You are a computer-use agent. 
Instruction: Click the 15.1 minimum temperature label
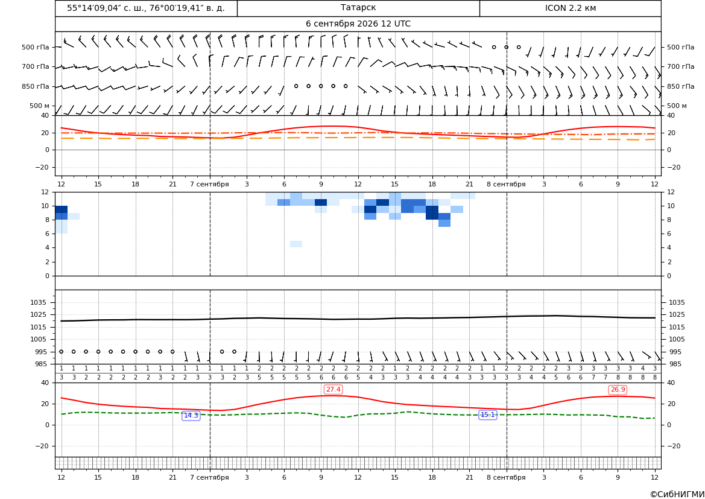tap(487, 415)
